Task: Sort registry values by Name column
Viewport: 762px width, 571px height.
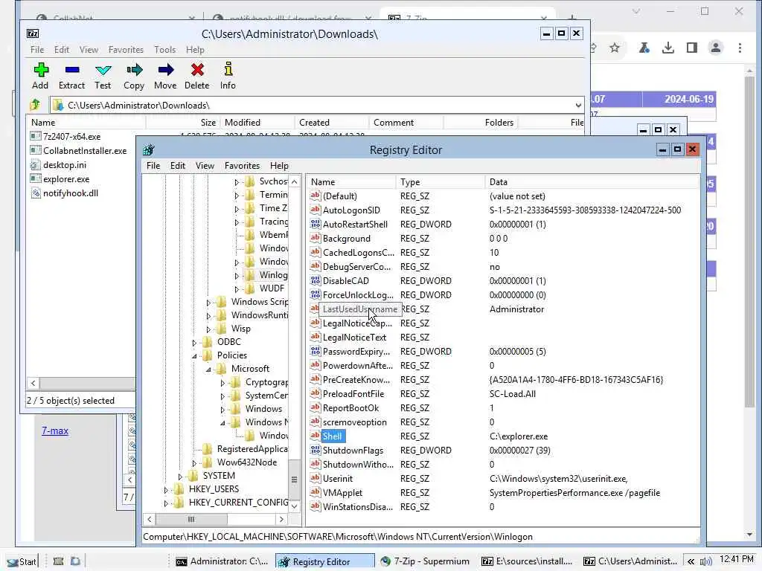Action: (351, 182)
